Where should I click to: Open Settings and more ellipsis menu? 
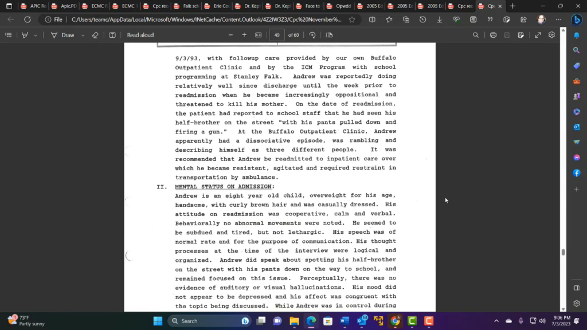click(x=558, y=19)
